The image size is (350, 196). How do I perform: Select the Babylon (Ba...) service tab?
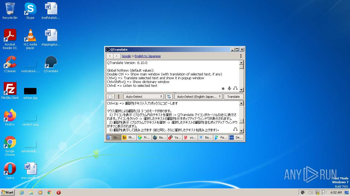pos(159,137)
